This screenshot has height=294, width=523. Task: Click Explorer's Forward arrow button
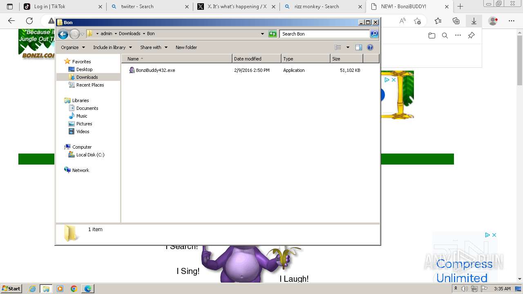74,34
